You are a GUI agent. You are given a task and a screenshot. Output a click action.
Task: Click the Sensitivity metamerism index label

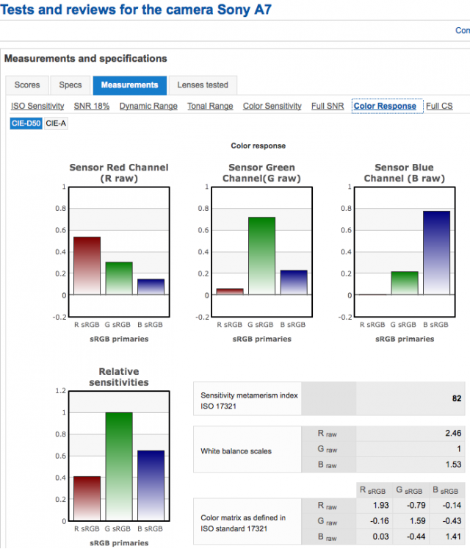click(249, 401)
